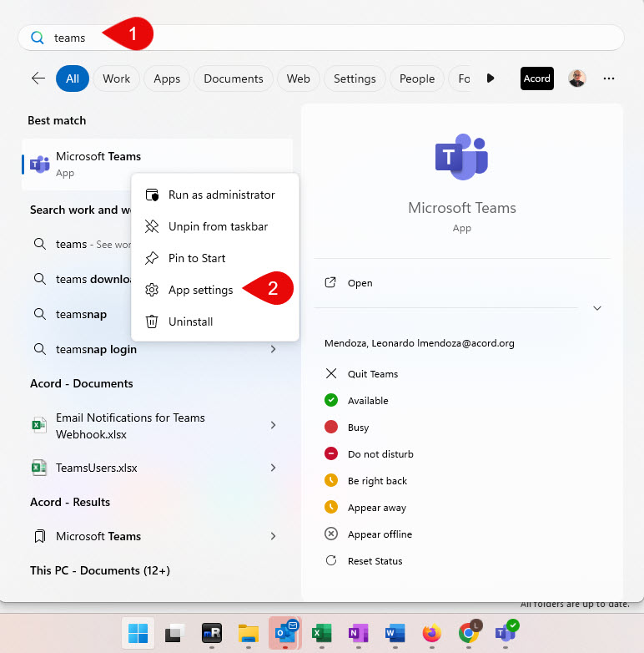Open File Explorer from the taskbar
Screen dimensions: 644x653
coord(248,633)
